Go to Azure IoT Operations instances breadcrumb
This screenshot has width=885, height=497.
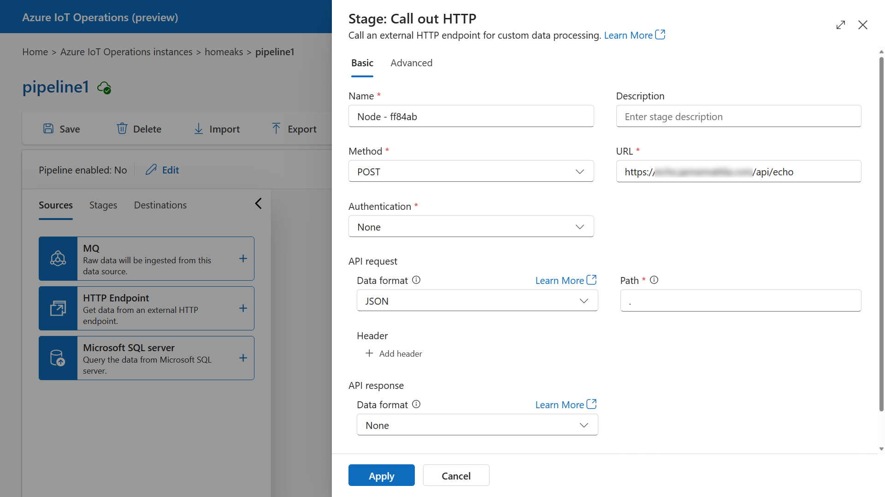tap(126, 52)
